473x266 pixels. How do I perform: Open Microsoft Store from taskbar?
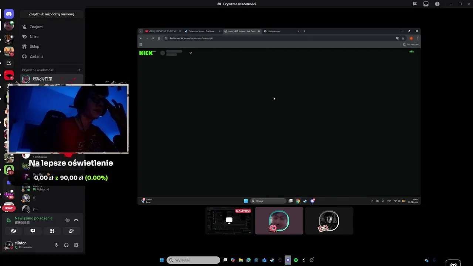[256, 260]
